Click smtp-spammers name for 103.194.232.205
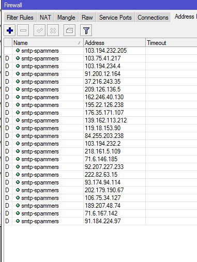The image size is (197, 262). tap(40, 51)
